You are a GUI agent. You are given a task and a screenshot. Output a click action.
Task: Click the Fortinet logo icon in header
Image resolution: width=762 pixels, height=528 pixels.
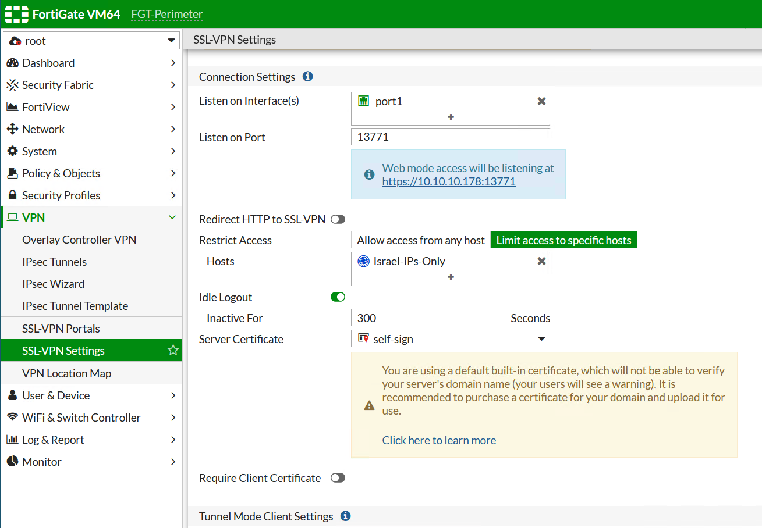click(16, 14)
